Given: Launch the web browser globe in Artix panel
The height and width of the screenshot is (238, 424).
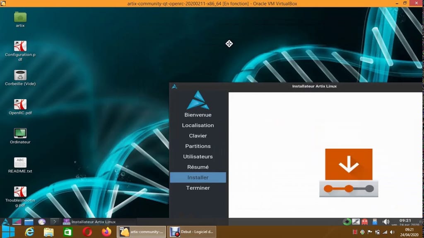Looking at the screenshot, I should tap(42, 222).
